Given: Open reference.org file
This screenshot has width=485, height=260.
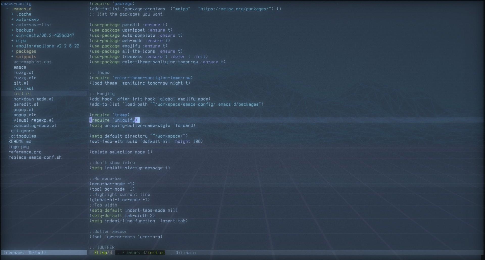Looking at the screenshot, I should pyautogui.click(x=25, y=152).
